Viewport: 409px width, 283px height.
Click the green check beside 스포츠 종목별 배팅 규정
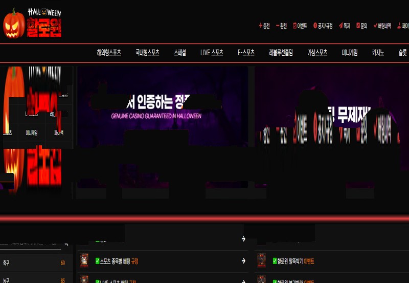click(98, 261)
